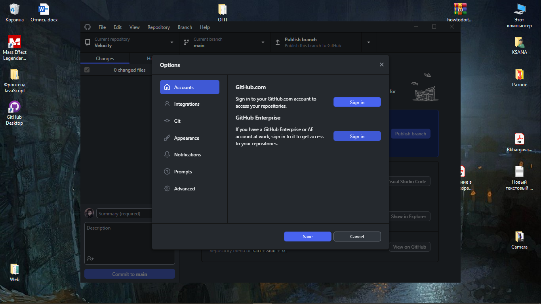Toggle the changed files select-all checkbox

pos(87,70)
